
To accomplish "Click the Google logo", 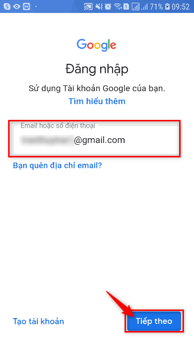I will pyautogui.click(x=96, y=45).
